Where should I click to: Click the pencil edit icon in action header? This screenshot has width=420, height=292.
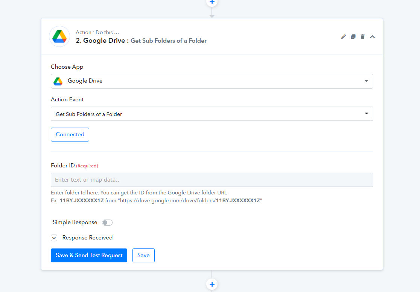(x=343, y=37)
